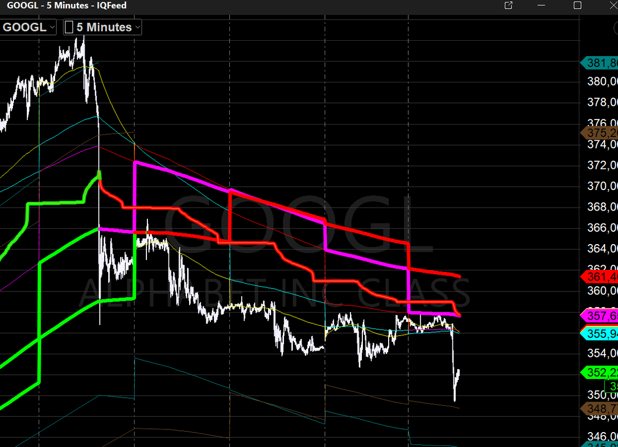Open the 5 Minutes timeframe dropdown
This screenshot has width=618, height=447.
[x=103, y=27]
